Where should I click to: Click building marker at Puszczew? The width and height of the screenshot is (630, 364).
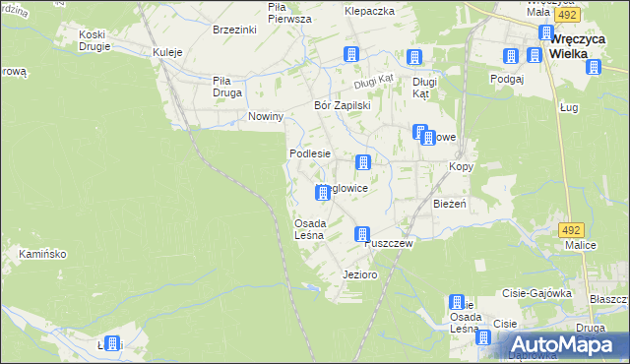362,234
